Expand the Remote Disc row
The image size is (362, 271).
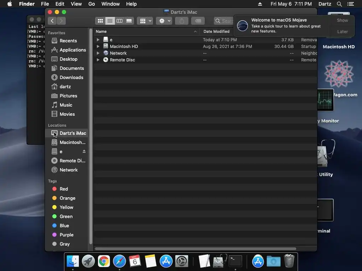(x=98, y=60)
